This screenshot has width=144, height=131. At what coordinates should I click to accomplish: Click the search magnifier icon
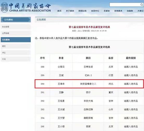tap(141, 4)
